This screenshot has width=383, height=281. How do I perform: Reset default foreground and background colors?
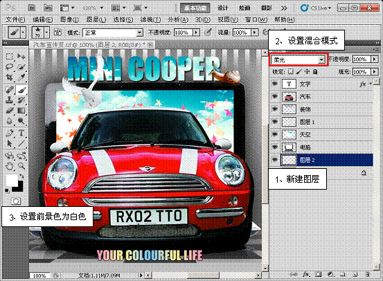tap(8, 190)
